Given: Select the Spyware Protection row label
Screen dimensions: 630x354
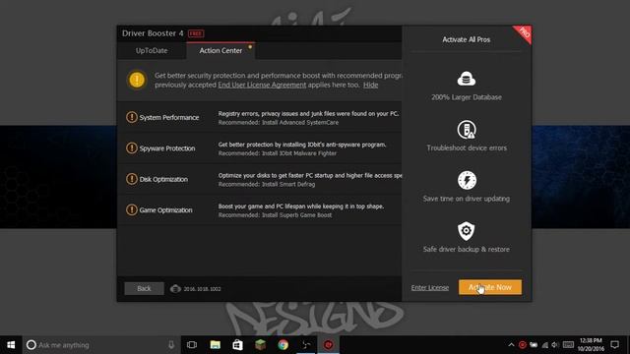Looking at the screenshot, I should pos(167,148).
